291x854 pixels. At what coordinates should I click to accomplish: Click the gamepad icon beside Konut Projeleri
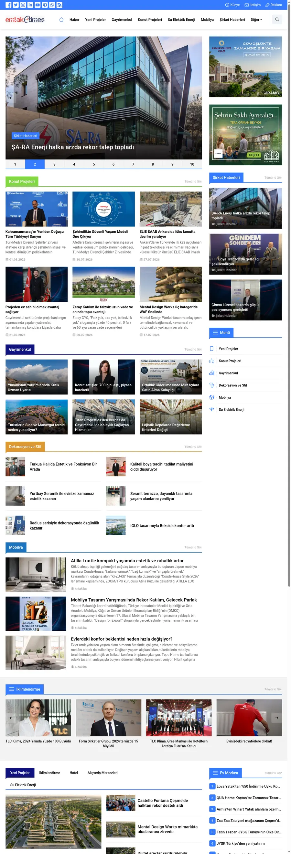(x=212, y=361)
